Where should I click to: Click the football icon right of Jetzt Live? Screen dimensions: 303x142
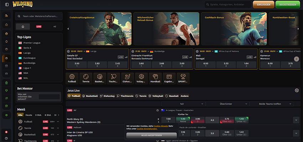pos(297,91)
